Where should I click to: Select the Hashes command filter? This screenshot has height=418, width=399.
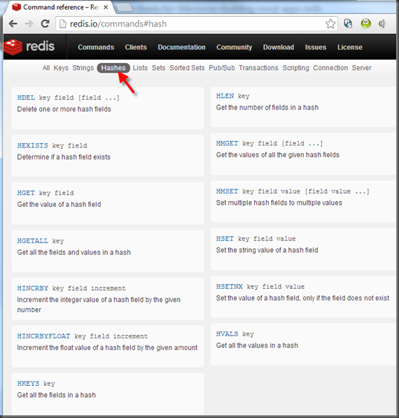[113, 68]
